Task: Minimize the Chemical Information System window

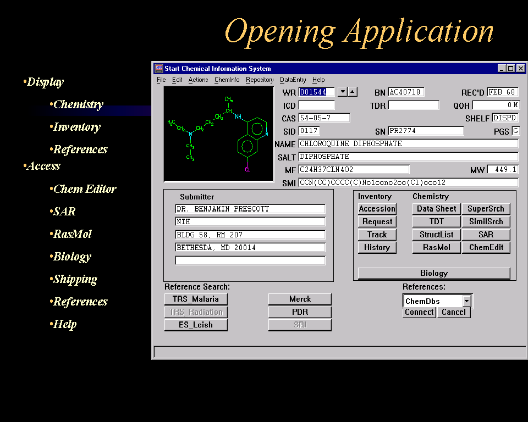Action: coord(502,69)
